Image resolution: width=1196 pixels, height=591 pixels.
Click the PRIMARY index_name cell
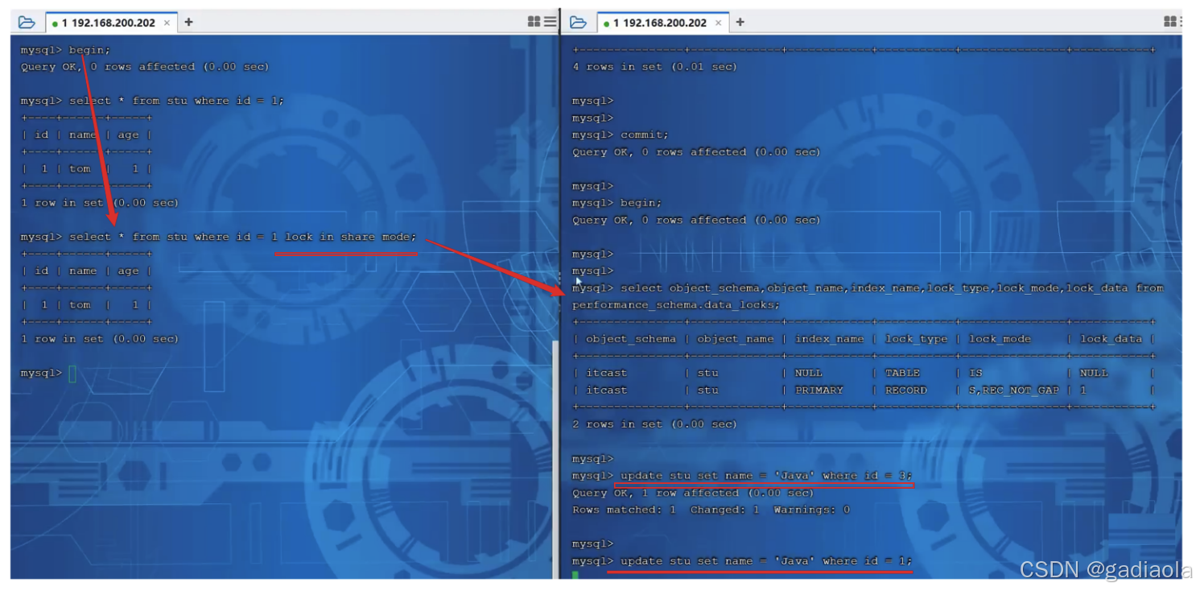pos(819,390)
